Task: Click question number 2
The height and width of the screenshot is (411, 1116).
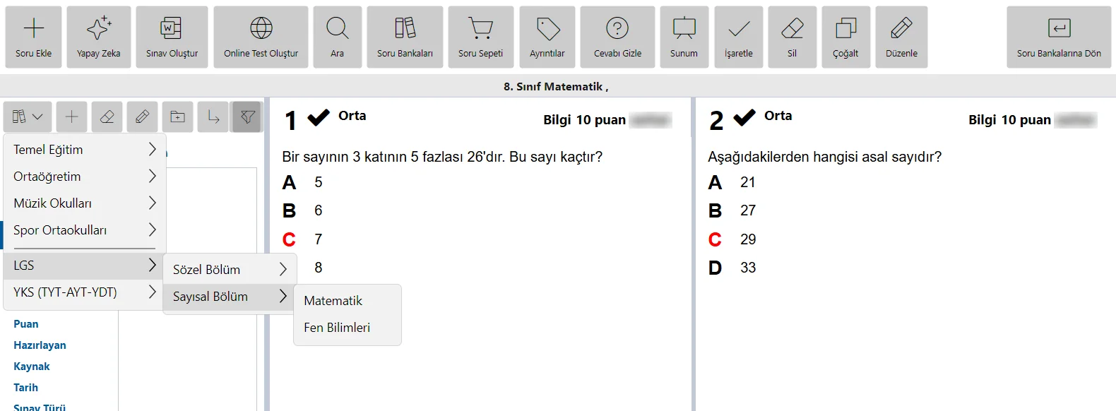Action: point(716,121)
